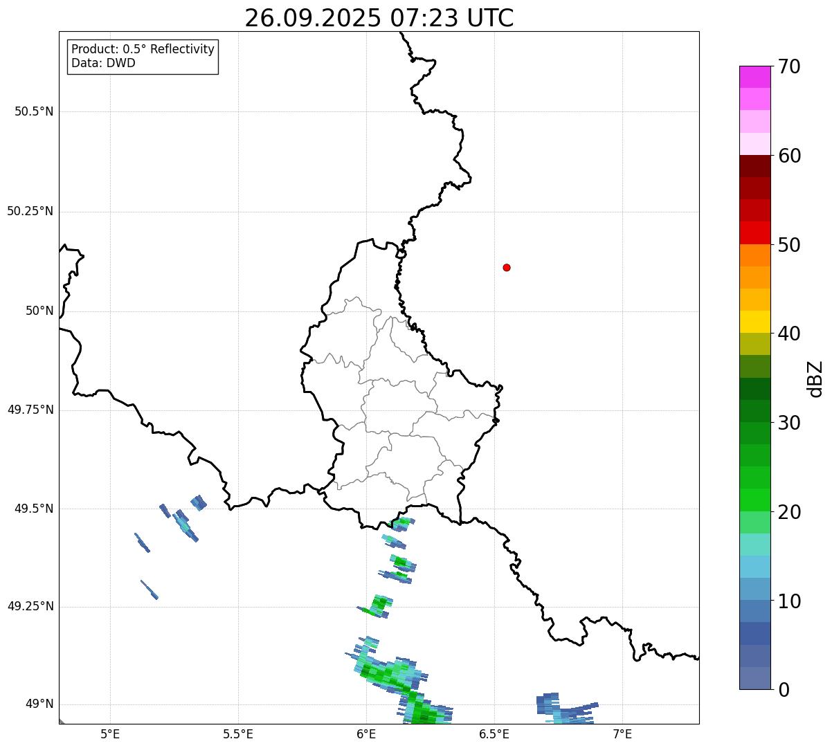Viewport: 832px width, 748px height.
Task: Click the Product: 0.5° Reflectivity label
Action: coord(143,50)
